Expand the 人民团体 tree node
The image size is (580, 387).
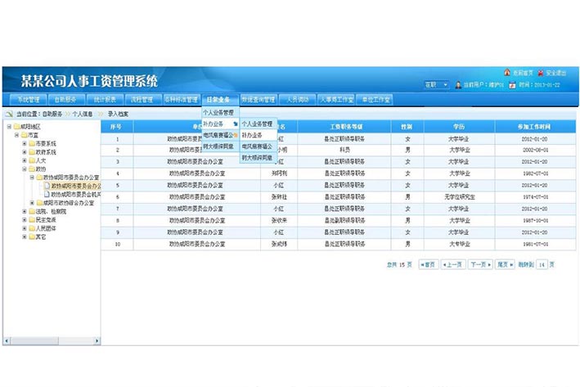coord(25,228)
